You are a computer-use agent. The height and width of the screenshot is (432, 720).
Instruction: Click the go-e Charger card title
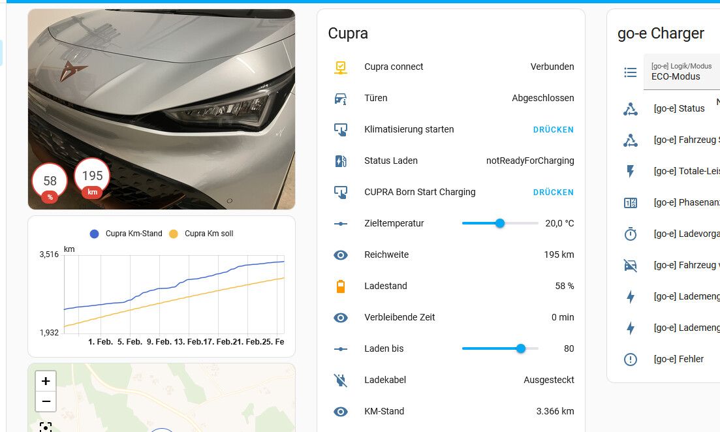(661, 33)
